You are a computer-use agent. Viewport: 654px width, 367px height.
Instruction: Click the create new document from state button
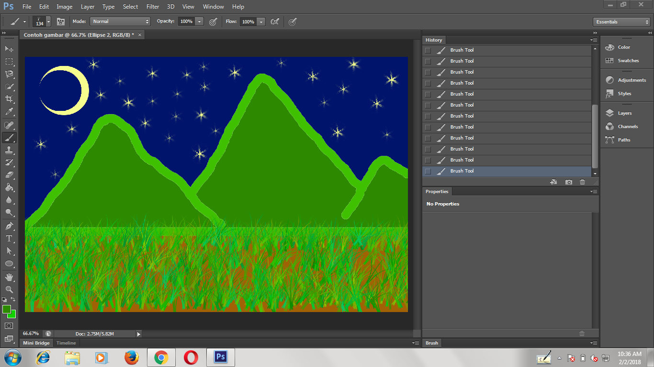click(x=554, y=182)
